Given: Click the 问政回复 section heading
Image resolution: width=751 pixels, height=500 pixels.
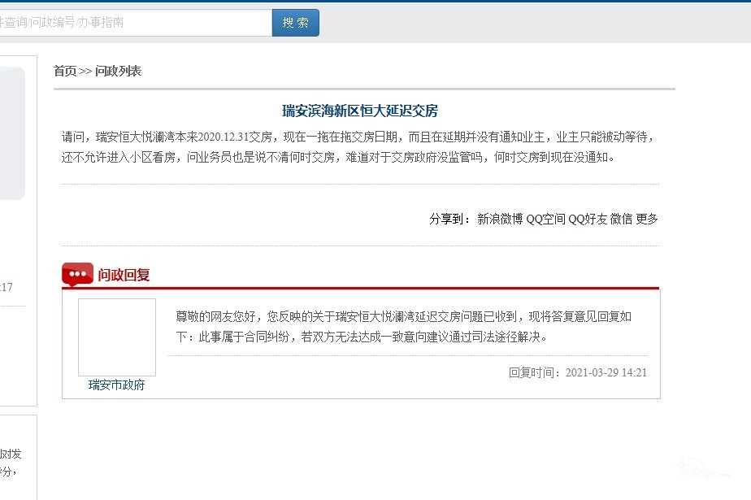Looking at the screenshot, I should point(124,275).
